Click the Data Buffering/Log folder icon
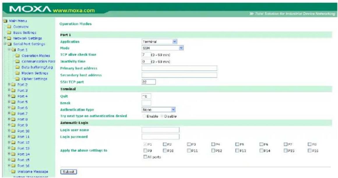This screenshot has height=178, width=338. click(x=17, y=67)
